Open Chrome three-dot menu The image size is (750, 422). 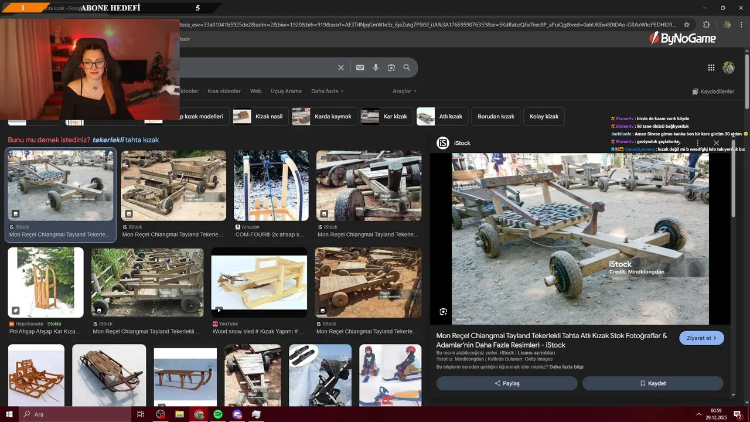pos(742,25)
